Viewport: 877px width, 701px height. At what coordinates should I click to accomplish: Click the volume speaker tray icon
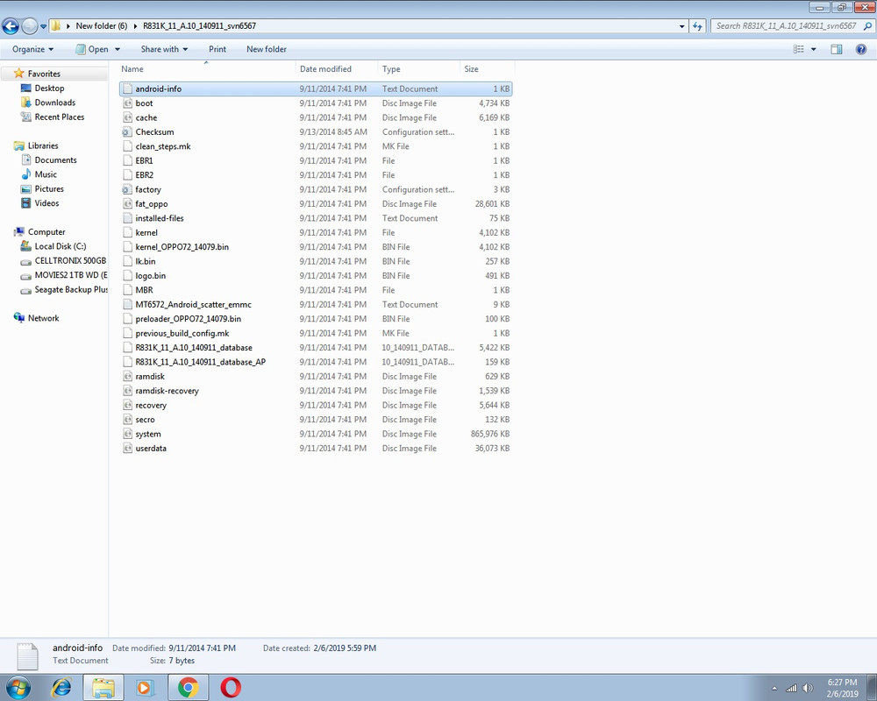coord(807,688)
